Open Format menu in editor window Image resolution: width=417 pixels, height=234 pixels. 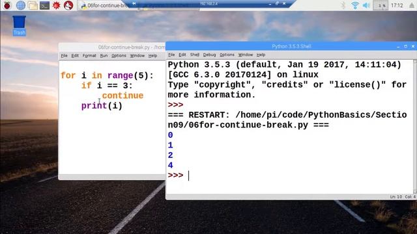[x=89, y=55]
